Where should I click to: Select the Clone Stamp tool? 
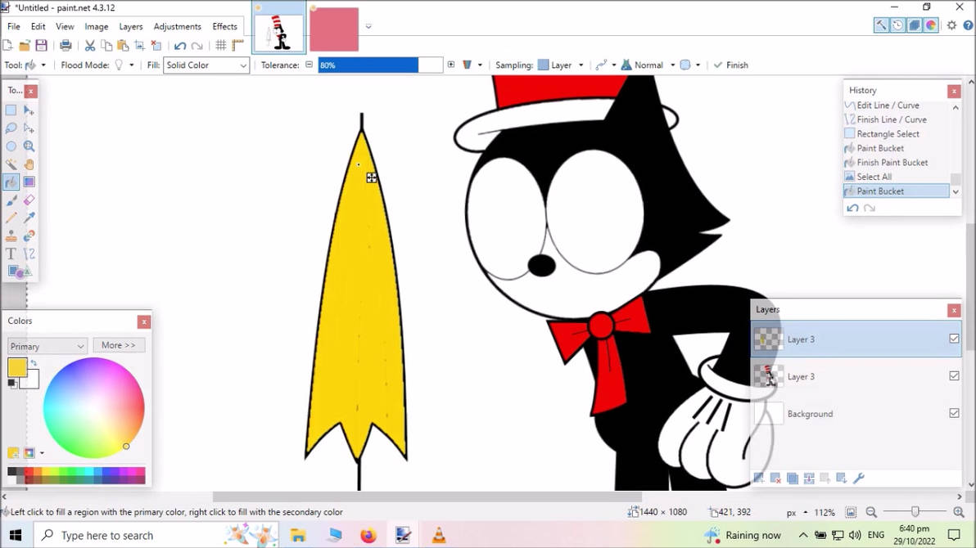(x=11, y=236)
